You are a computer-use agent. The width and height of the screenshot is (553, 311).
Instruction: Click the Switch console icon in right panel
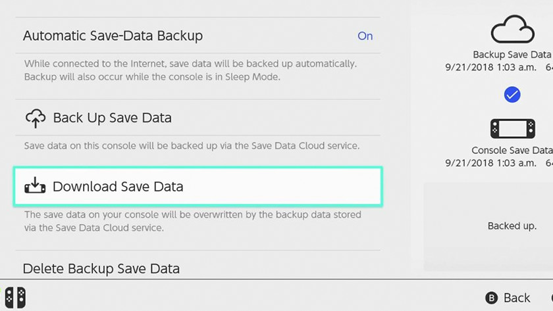coord(512,128)
